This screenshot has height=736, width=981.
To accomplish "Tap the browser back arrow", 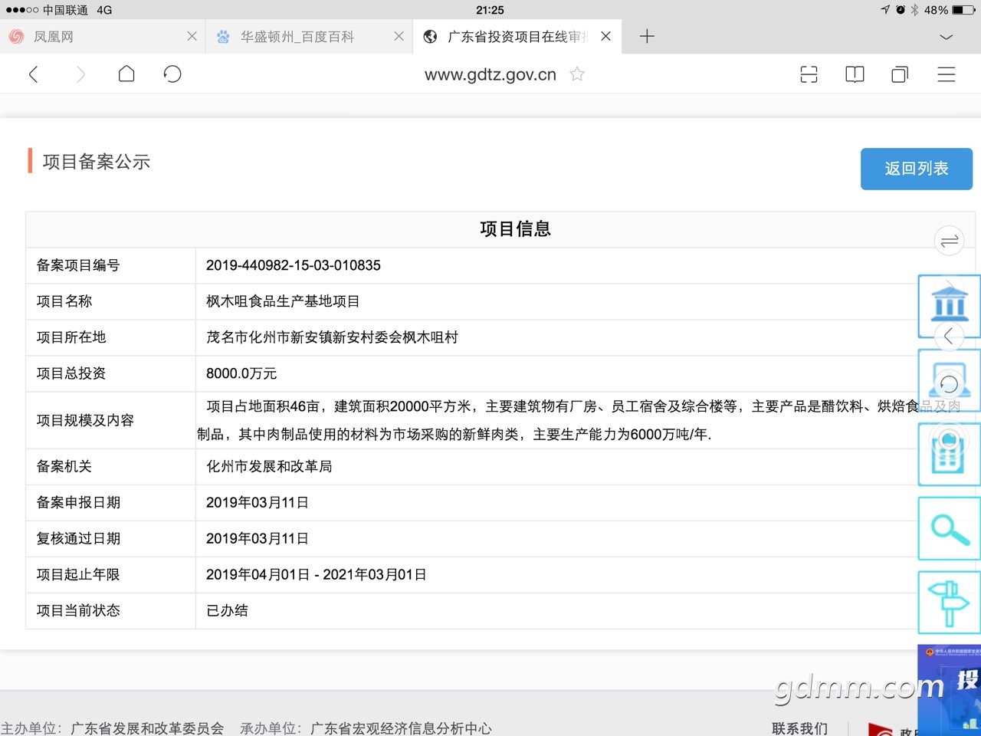I will click(x=33, y=74).
